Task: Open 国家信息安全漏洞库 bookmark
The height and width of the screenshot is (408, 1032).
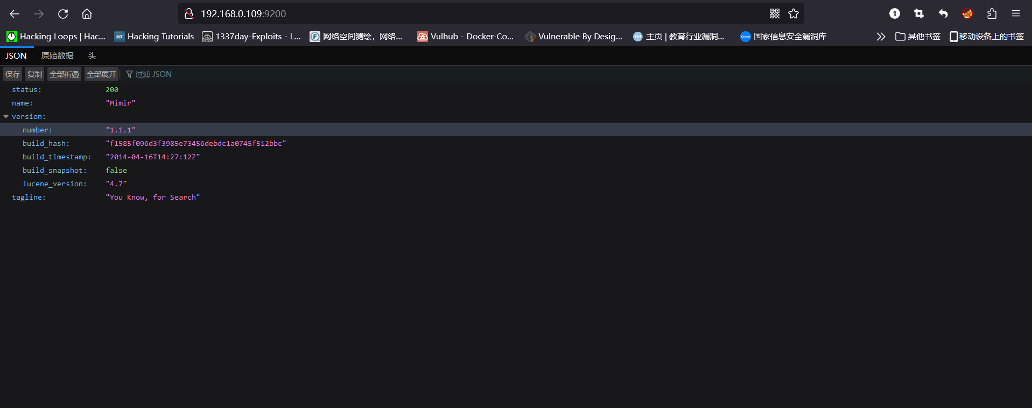Action: click(x=783, y=37)
